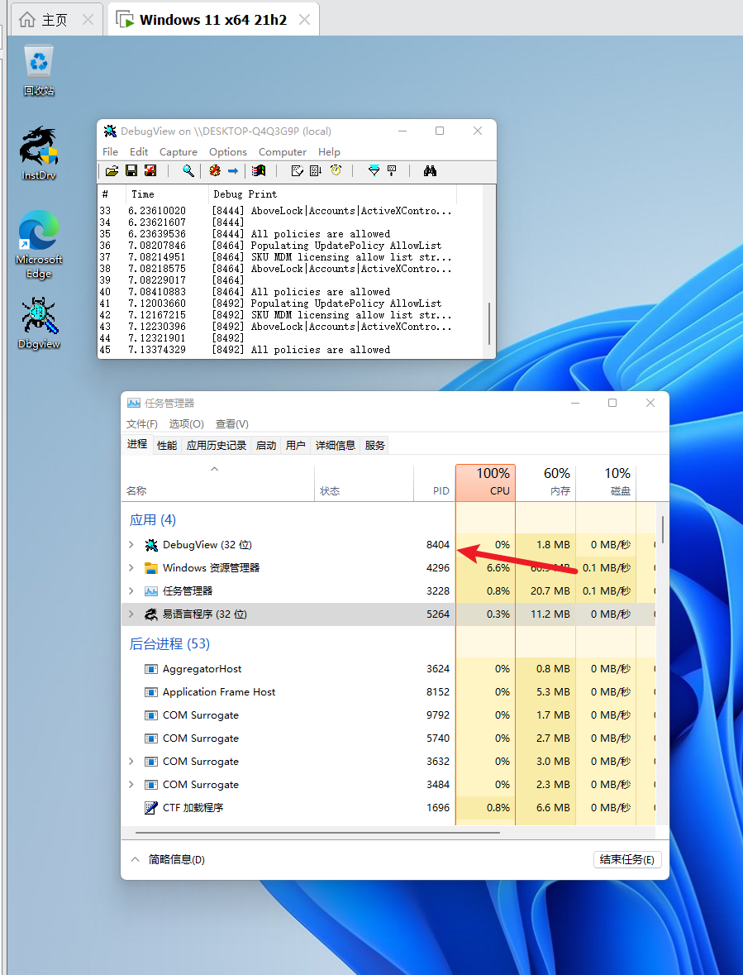Click the Clear display icon in DebugView
The height and width of the screenshot is (975, 743).
point(150,171)
